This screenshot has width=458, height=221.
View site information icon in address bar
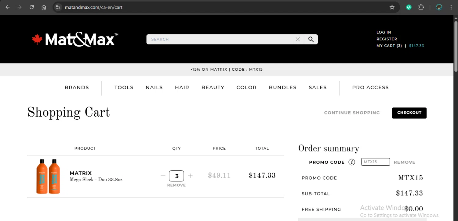pyautogui.click(x=58, y=7)
